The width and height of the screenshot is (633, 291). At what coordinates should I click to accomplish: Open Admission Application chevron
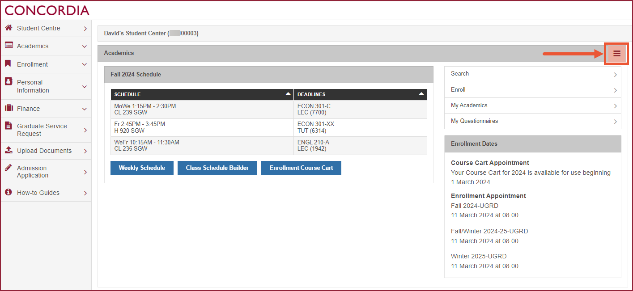(x=85, y=172)
